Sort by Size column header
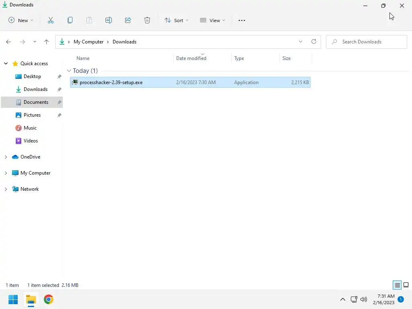 click(286, 58)
